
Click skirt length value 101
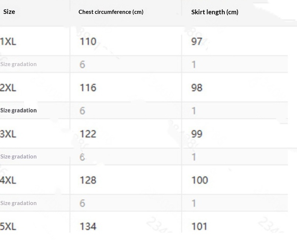(199, 226)
